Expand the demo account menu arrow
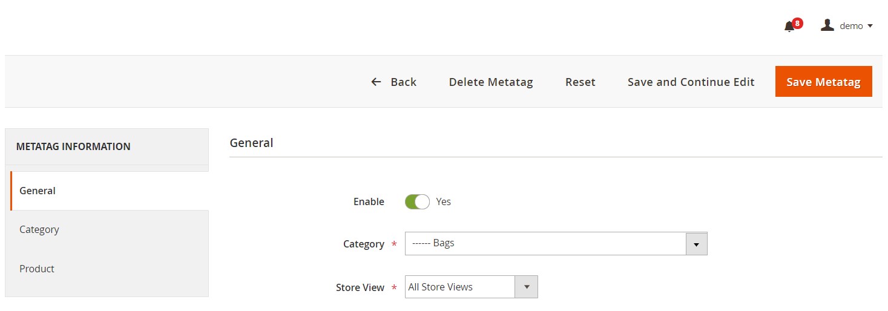888x311 pixels. tap(870, 26)
